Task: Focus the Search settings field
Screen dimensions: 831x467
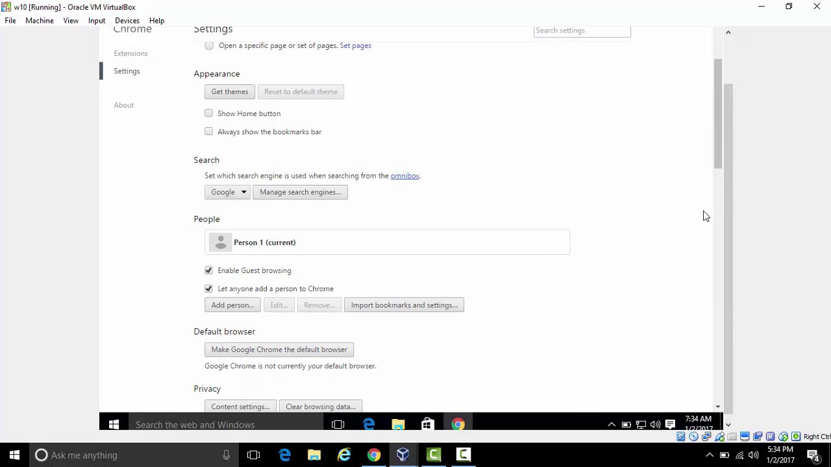Action: [x=582, y=30]
